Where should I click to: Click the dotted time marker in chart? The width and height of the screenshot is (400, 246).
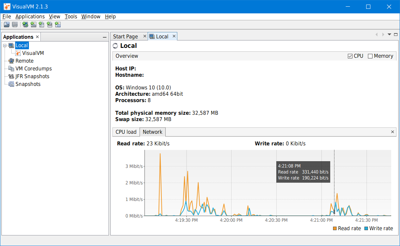[x=334, y=183]
